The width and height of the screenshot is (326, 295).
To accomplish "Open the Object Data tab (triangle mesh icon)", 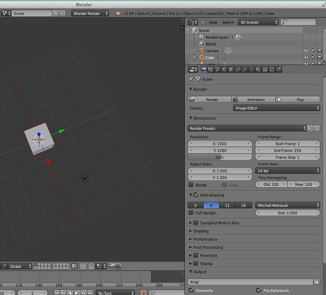I will 251,70.
